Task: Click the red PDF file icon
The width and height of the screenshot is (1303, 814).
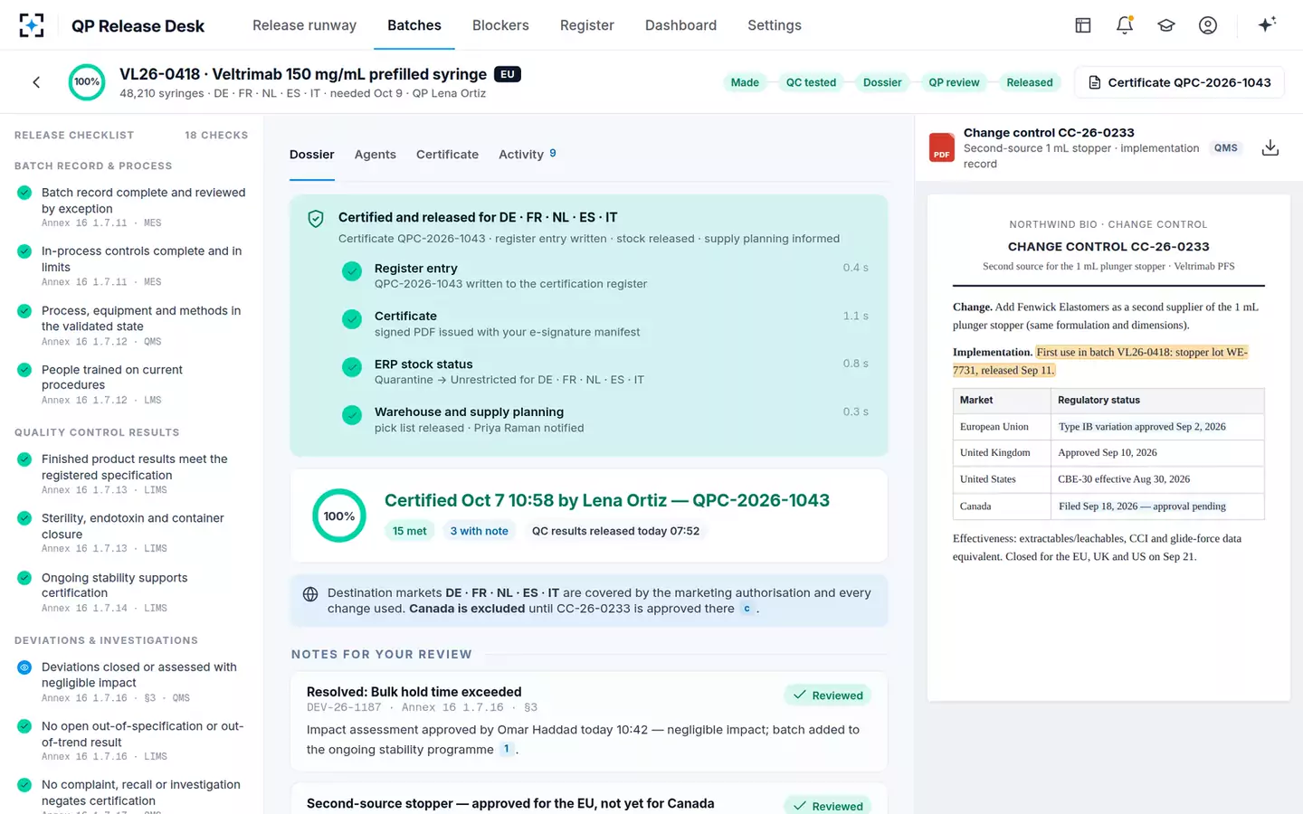Action: coord(942,147)
